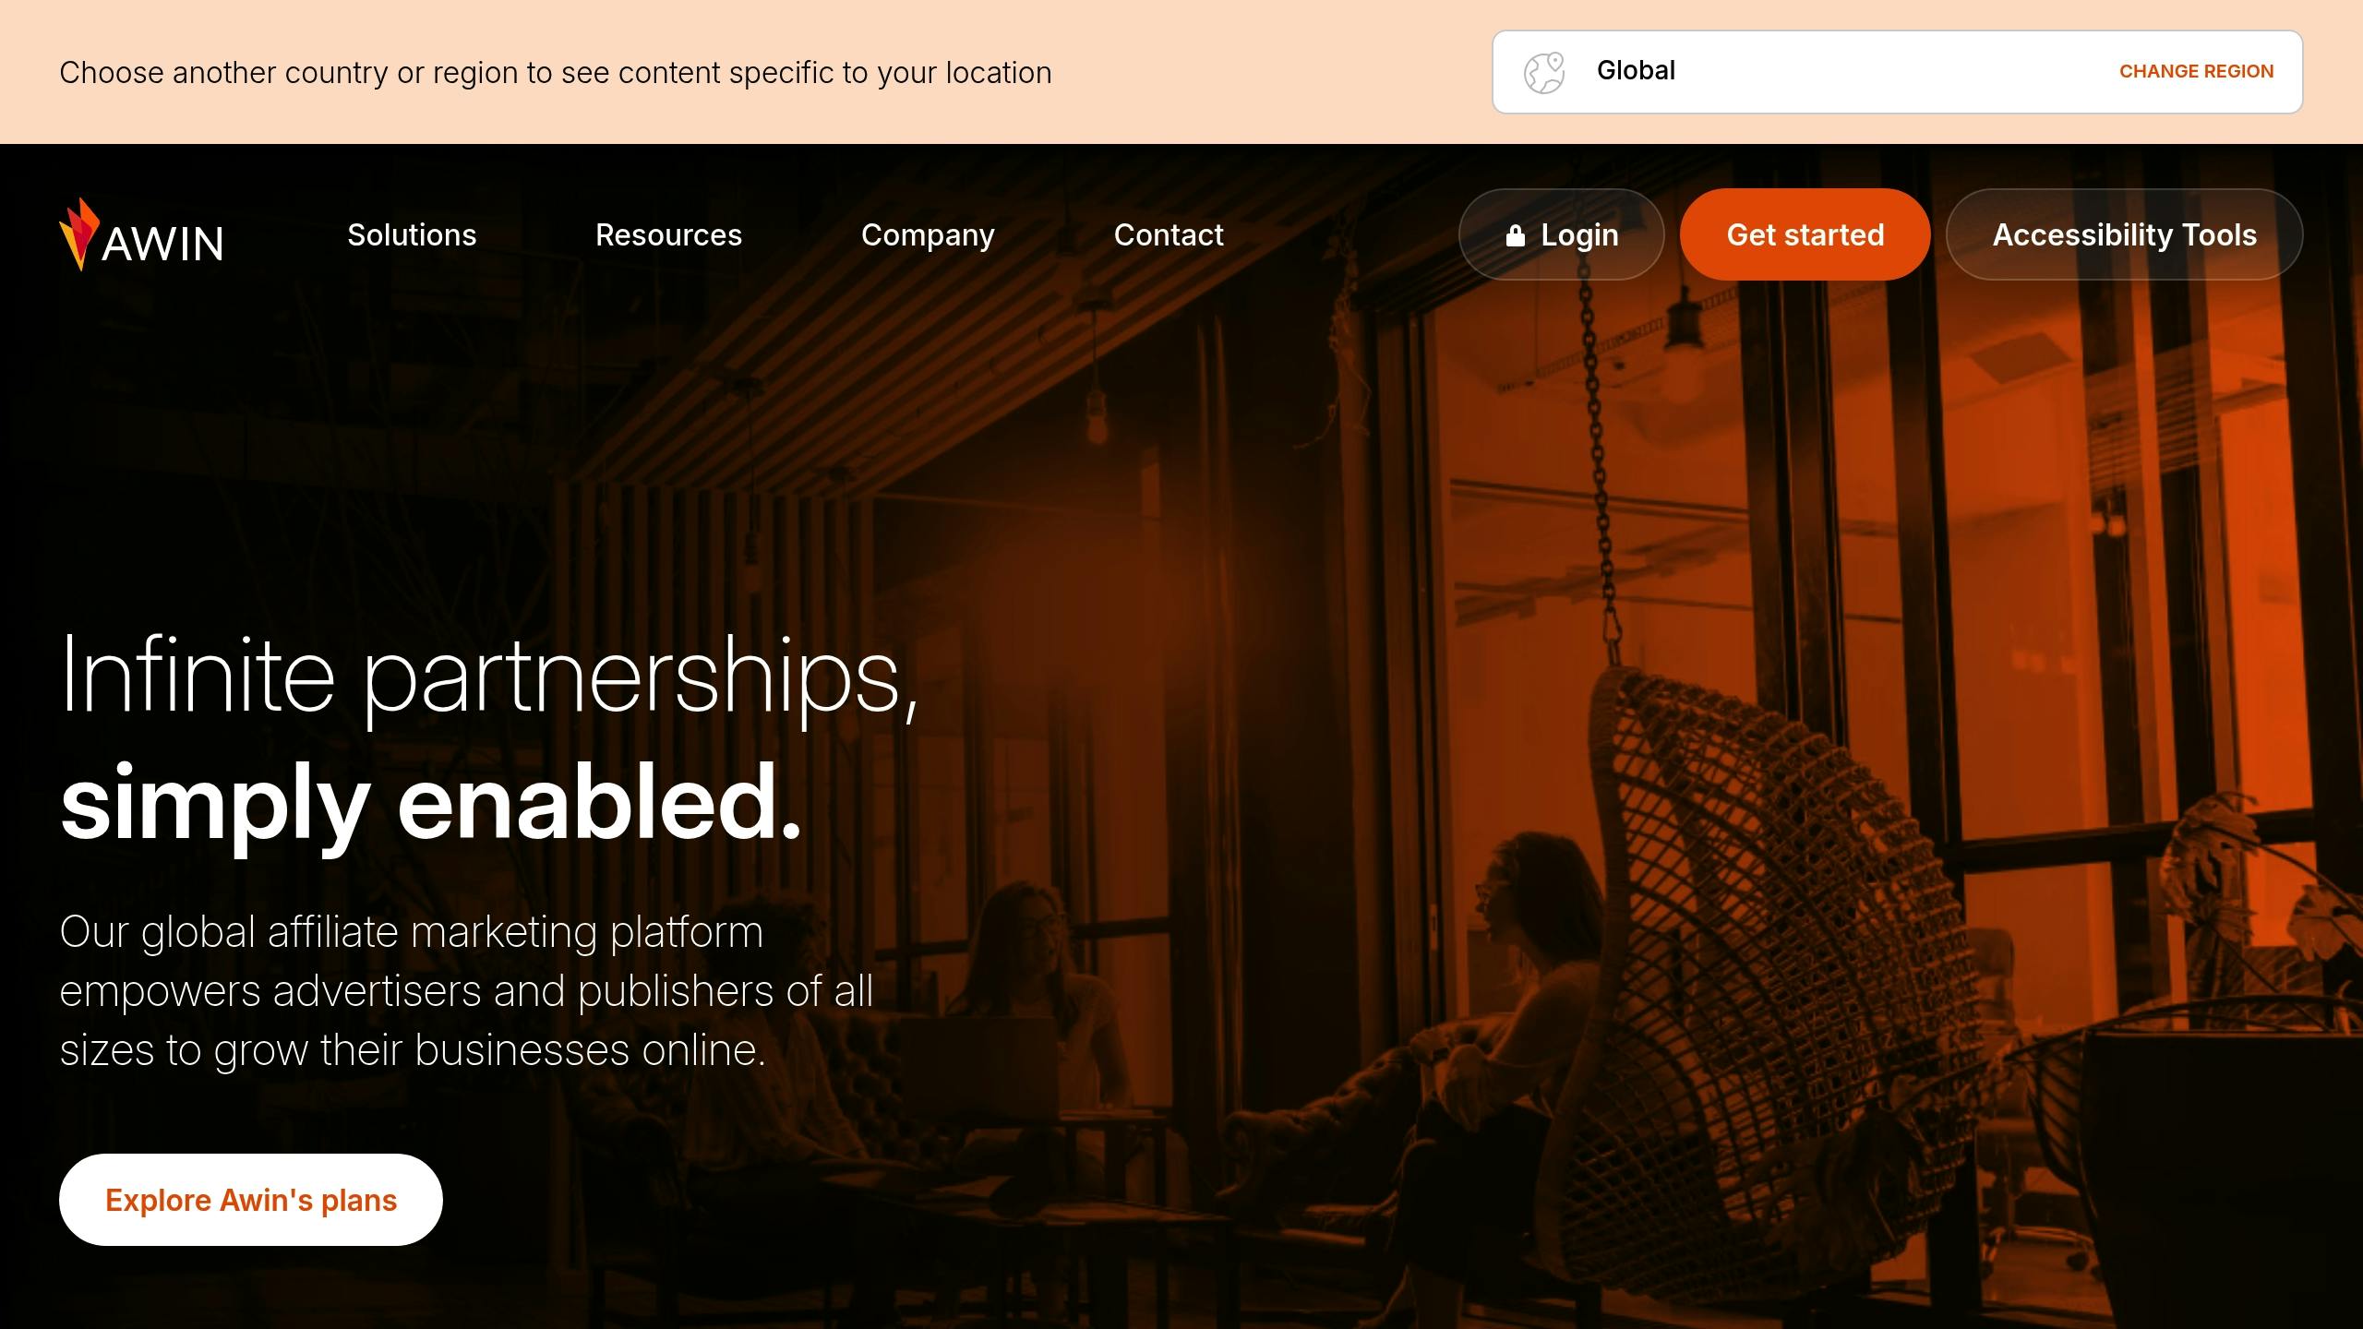Click the "Infinite partnerships," headline
The image size is (2363, 1329).
point(489,676)
